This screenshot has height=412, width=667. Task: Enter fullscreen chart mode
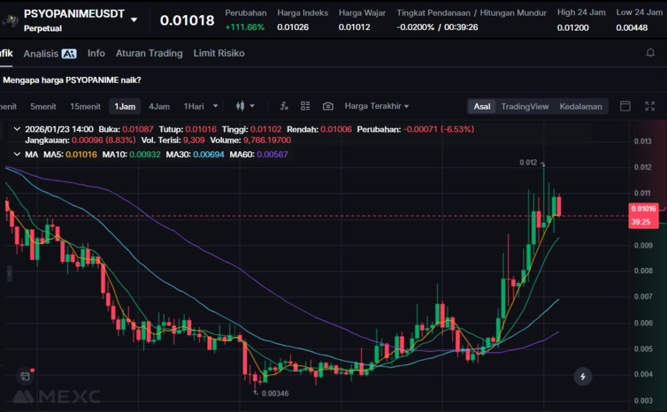point(649,106)
